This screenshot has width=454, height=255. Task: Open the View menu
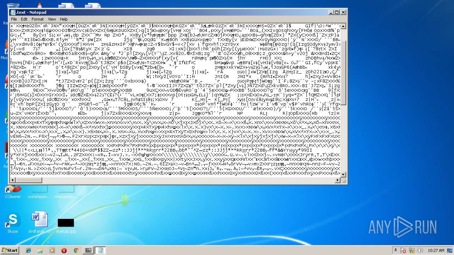tap(52, 19)
